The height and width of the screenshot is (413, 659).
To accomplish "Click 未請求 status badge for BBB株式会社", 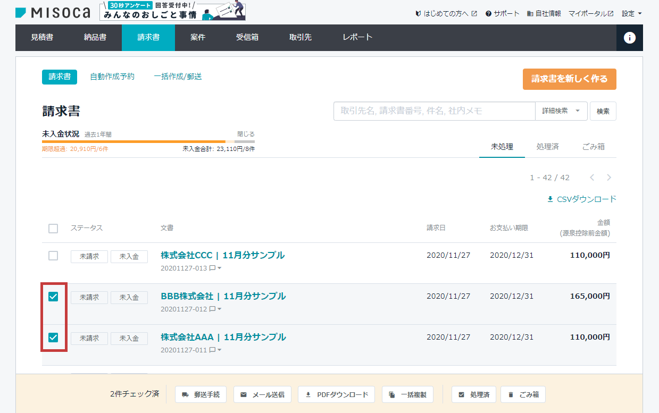I will (x=89, y=298).
